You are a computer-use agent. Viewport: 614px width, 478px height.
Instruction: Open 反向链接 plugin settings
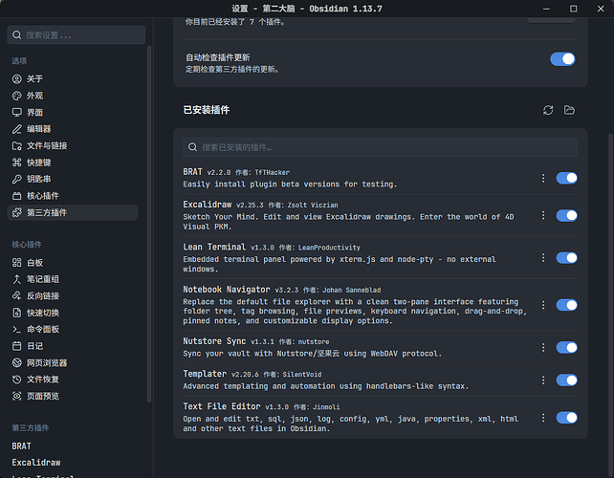point(73,296)
